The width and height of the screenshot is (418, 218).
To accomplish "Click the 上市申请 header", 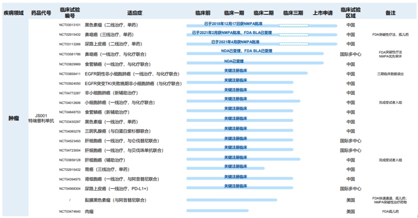I will [x=323, y=13].
